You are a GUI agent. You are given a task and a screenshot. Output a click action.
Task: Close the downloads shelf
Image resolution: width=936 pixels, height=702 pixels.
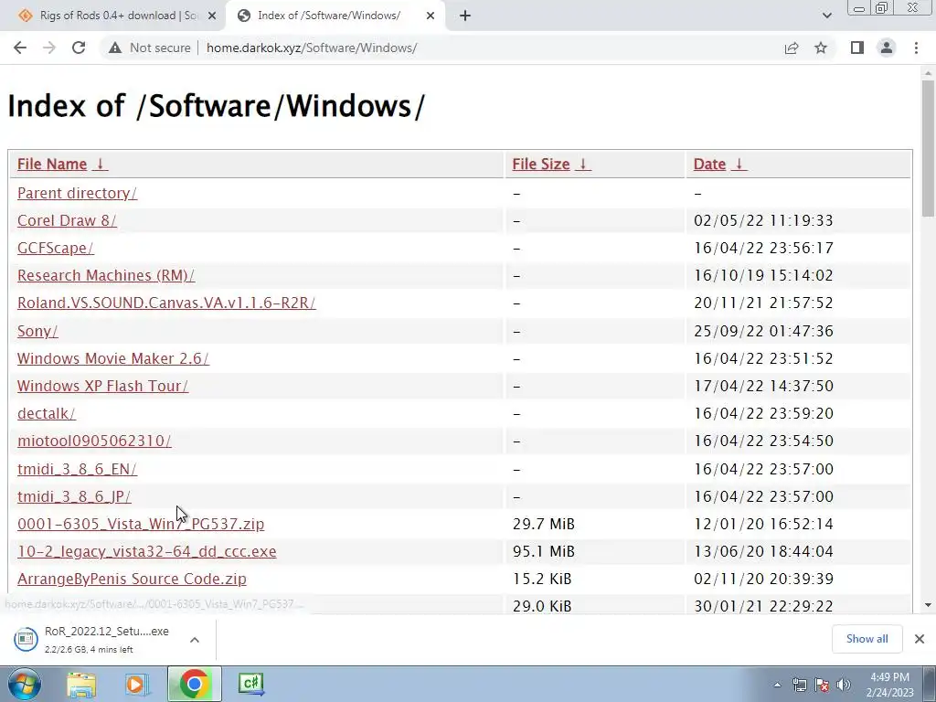[x=920, y=639]
